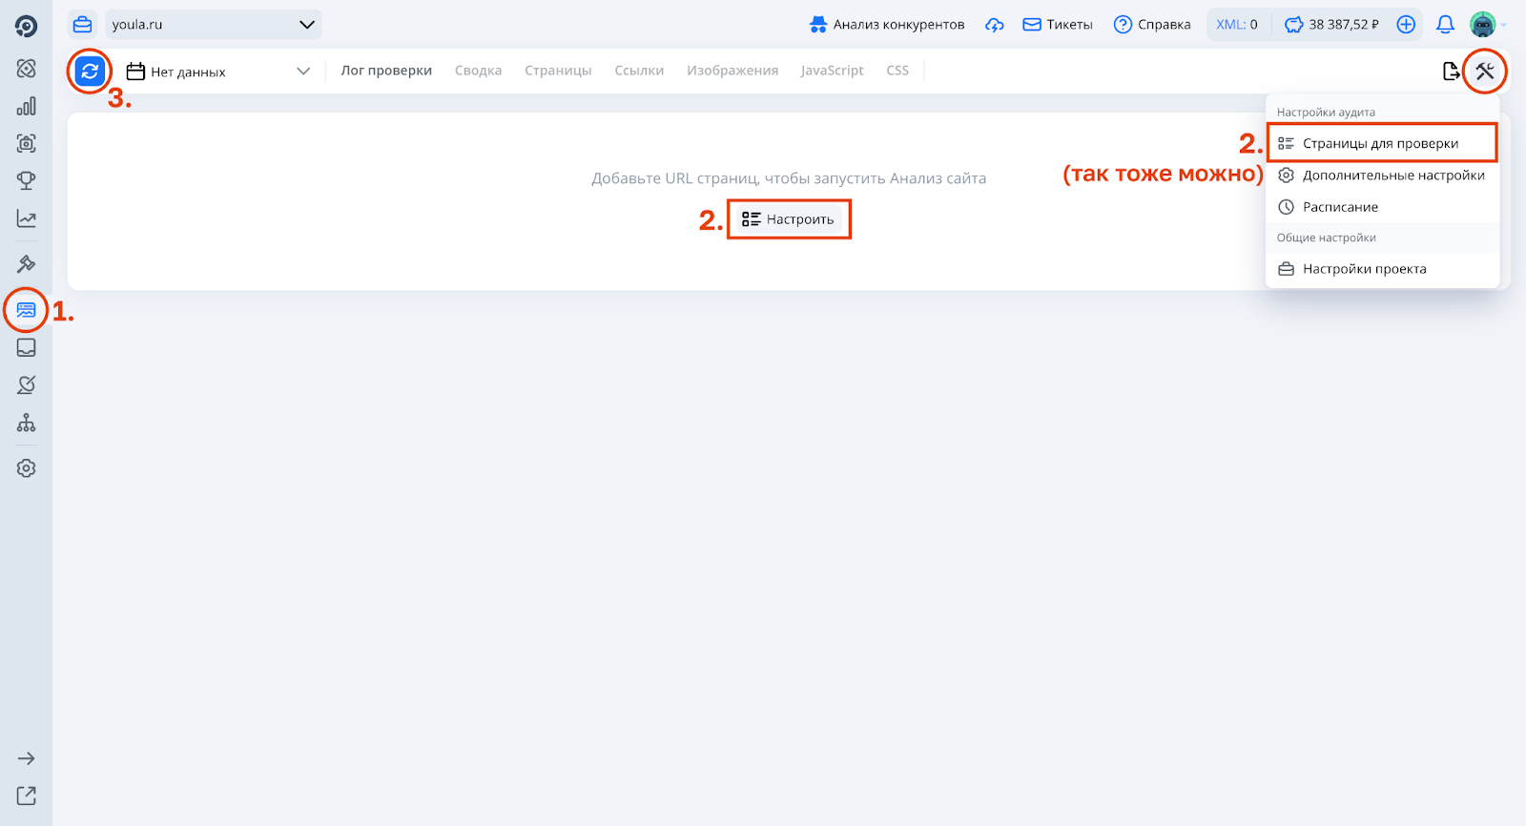Click the bar chart icon in sidebar
The height and width of the screenshot is (826, 1526).
(x=26, y=106)
